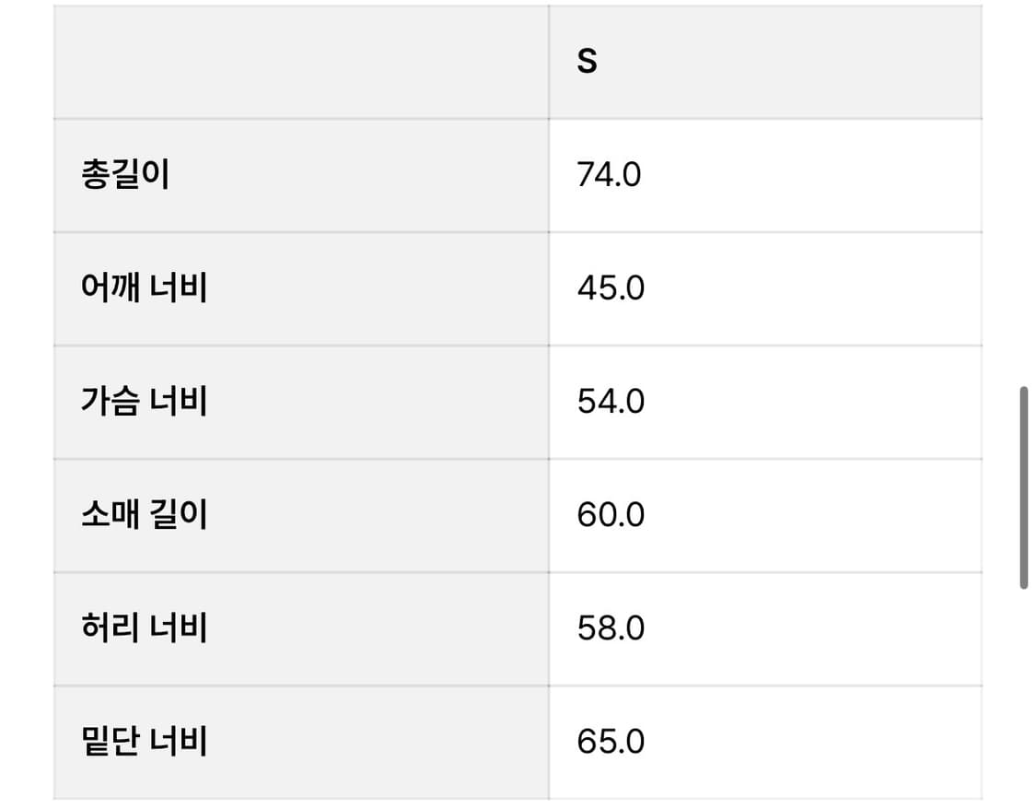
Task: Select the 밑단 너비 row label
Action: [x=144, y=741]
